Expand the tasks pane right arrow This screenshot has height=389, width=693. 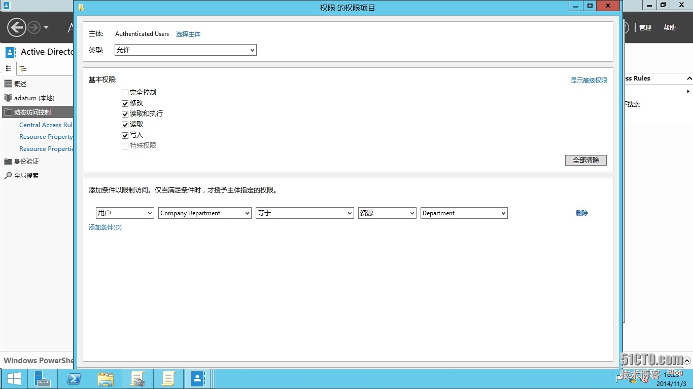point(688,92)
